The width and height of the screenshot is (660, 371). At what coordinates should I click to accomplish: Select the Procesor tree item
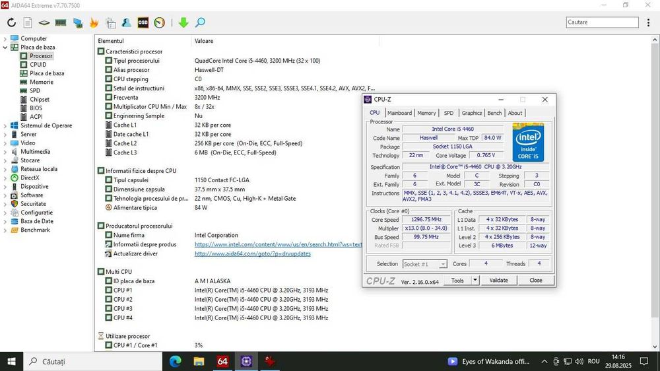(x=41, y=55)
